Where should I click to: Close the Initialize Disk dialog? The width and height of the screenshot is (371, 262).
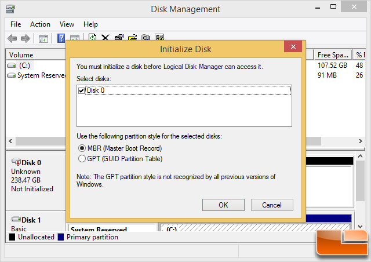click(x=293, y=46)
